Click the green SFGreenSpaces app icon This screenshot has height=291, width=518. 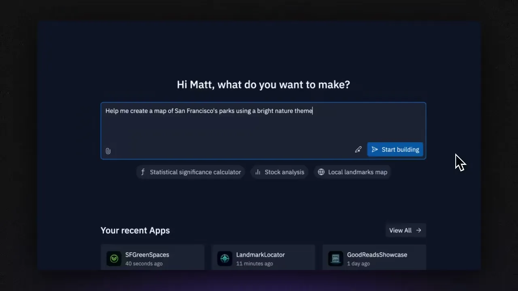tap(114, 259)
